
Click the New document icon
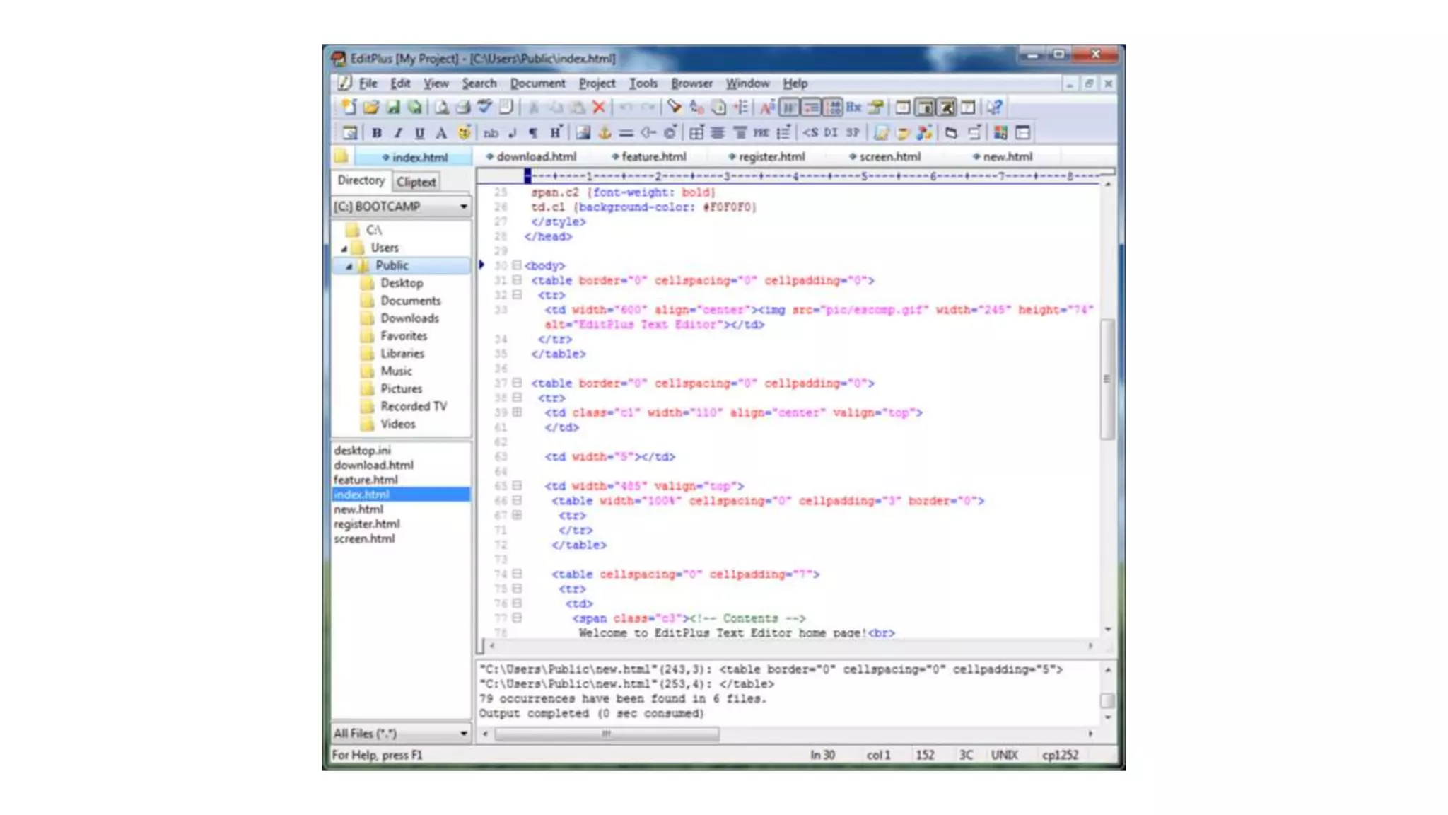pyautogui.click(x=349, y=108)
